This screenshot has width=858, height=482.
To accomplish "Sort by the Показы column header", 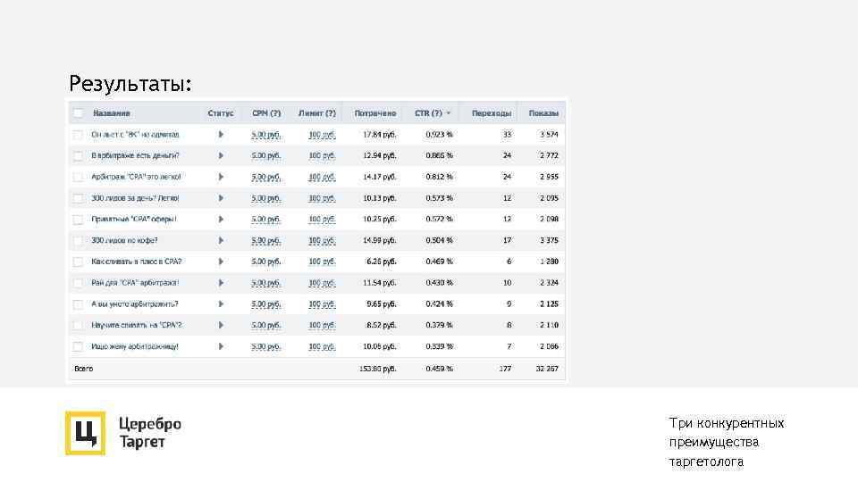I will (543, 113).
